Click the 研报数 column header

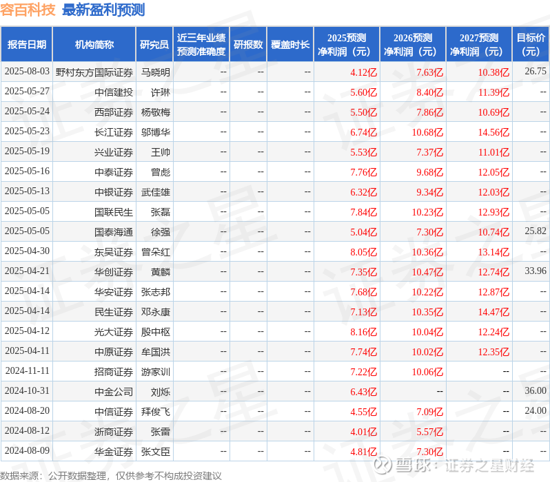(x=248, y=45)
